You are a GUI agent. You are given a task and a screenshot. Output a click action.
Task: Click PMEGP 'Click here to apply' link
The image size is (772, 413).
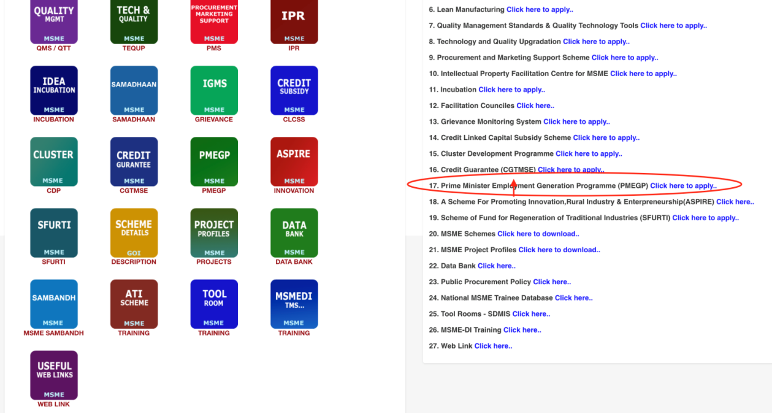pos(683,186)
